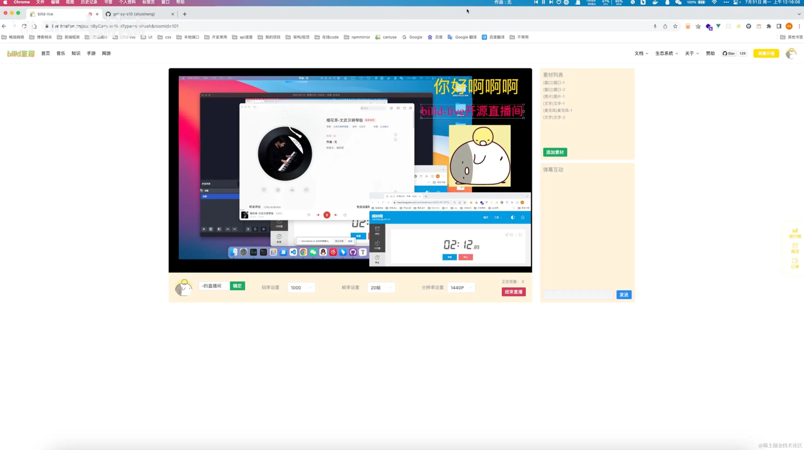804x450 pixels.
Task: Open the bitrate 1000 dropdown
Action: [301, 288]
